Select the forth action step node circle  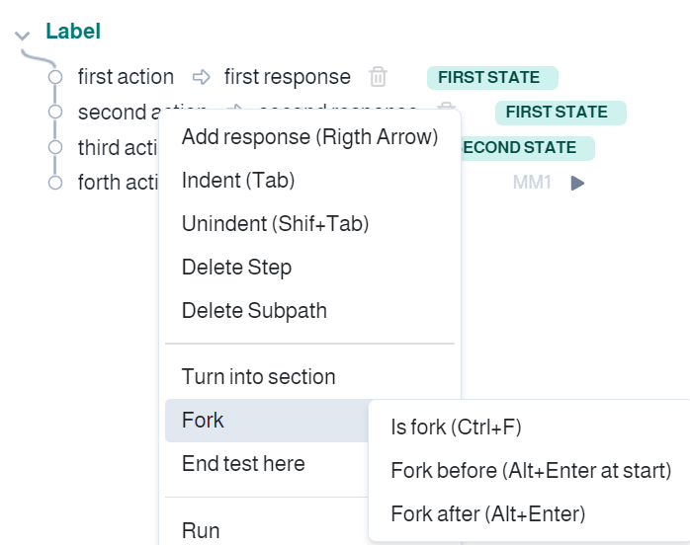(55, 183)
